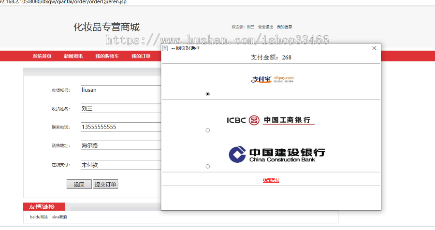Open the sina新浪 friendly link

coord(59,217)
